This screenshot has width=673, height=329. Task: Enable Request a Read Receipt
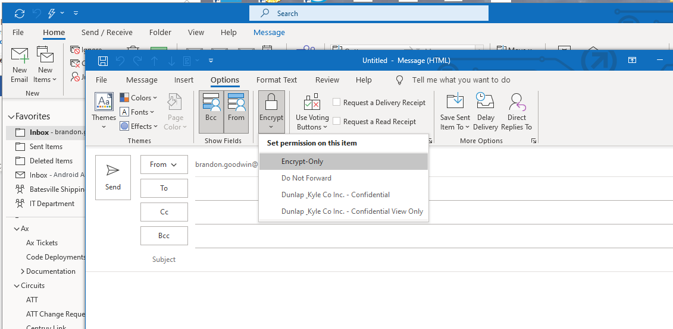click(x=374, y=121)
